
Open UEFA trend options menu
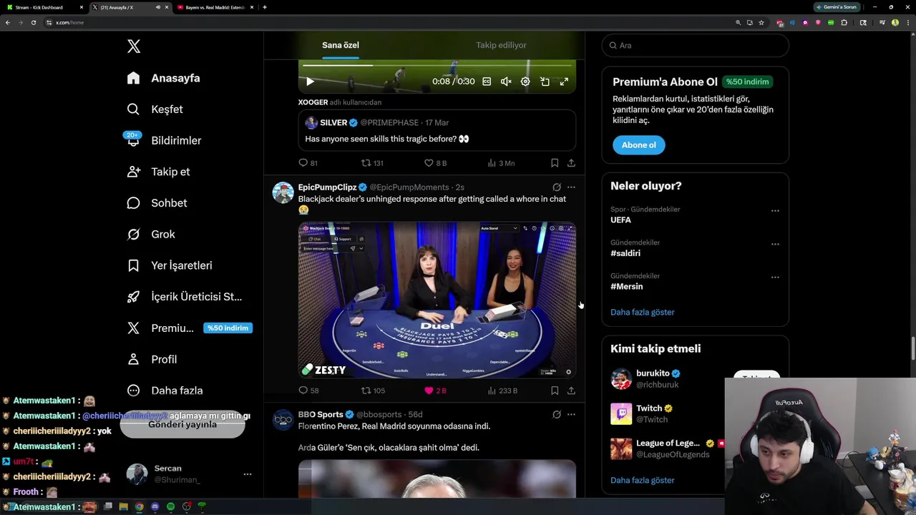pyautogui.click(x=775, y=211)
